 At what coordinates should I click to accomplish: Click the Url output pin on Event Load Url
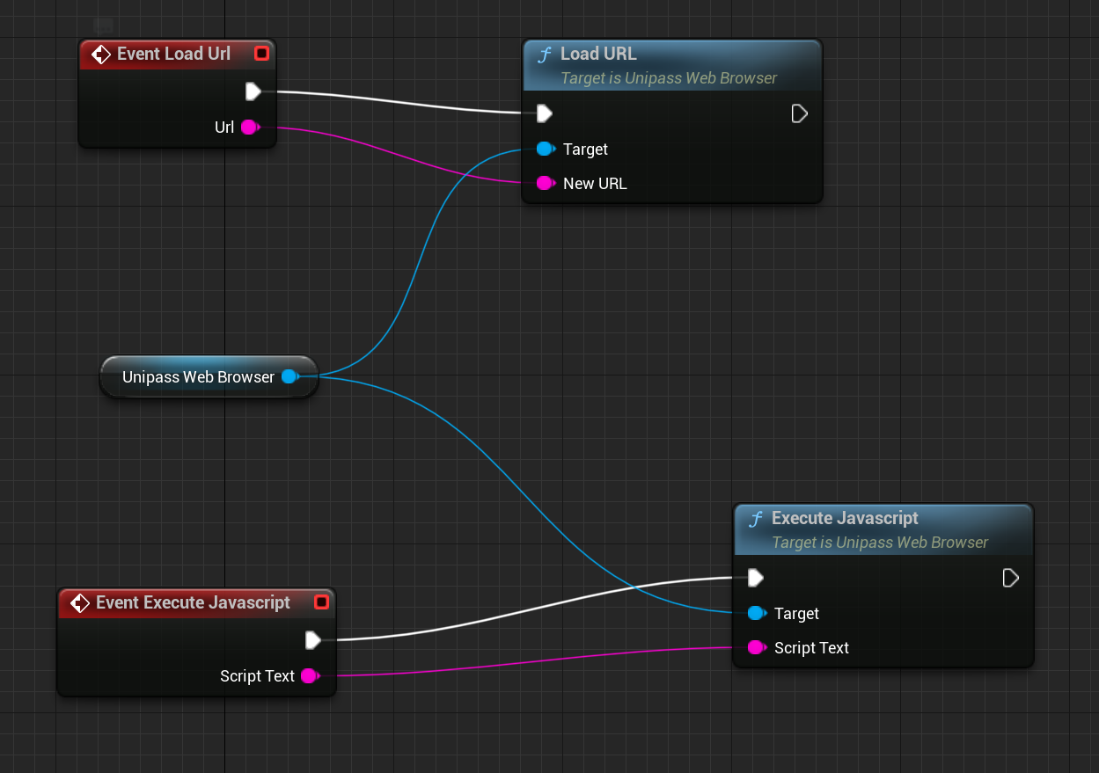(x=249, y=128)
